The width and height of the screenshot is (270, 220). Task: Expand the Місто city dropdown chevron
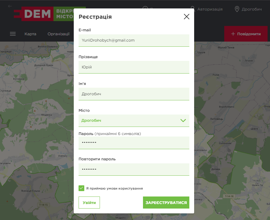(x=183, y=120)
